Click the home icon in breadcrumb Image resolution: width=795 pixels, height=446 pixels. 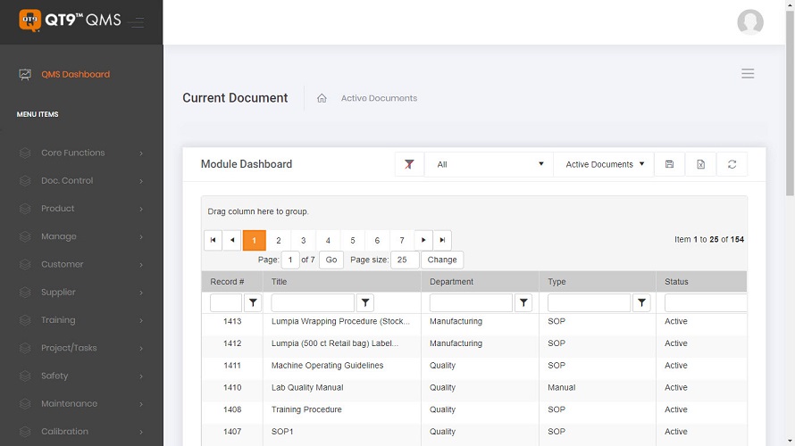[322, 98]
